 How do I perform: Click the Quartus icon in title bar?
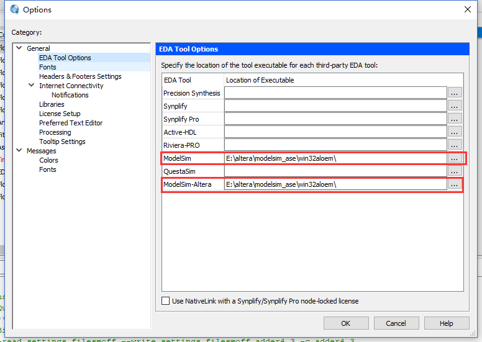click(x=14, y=9)
